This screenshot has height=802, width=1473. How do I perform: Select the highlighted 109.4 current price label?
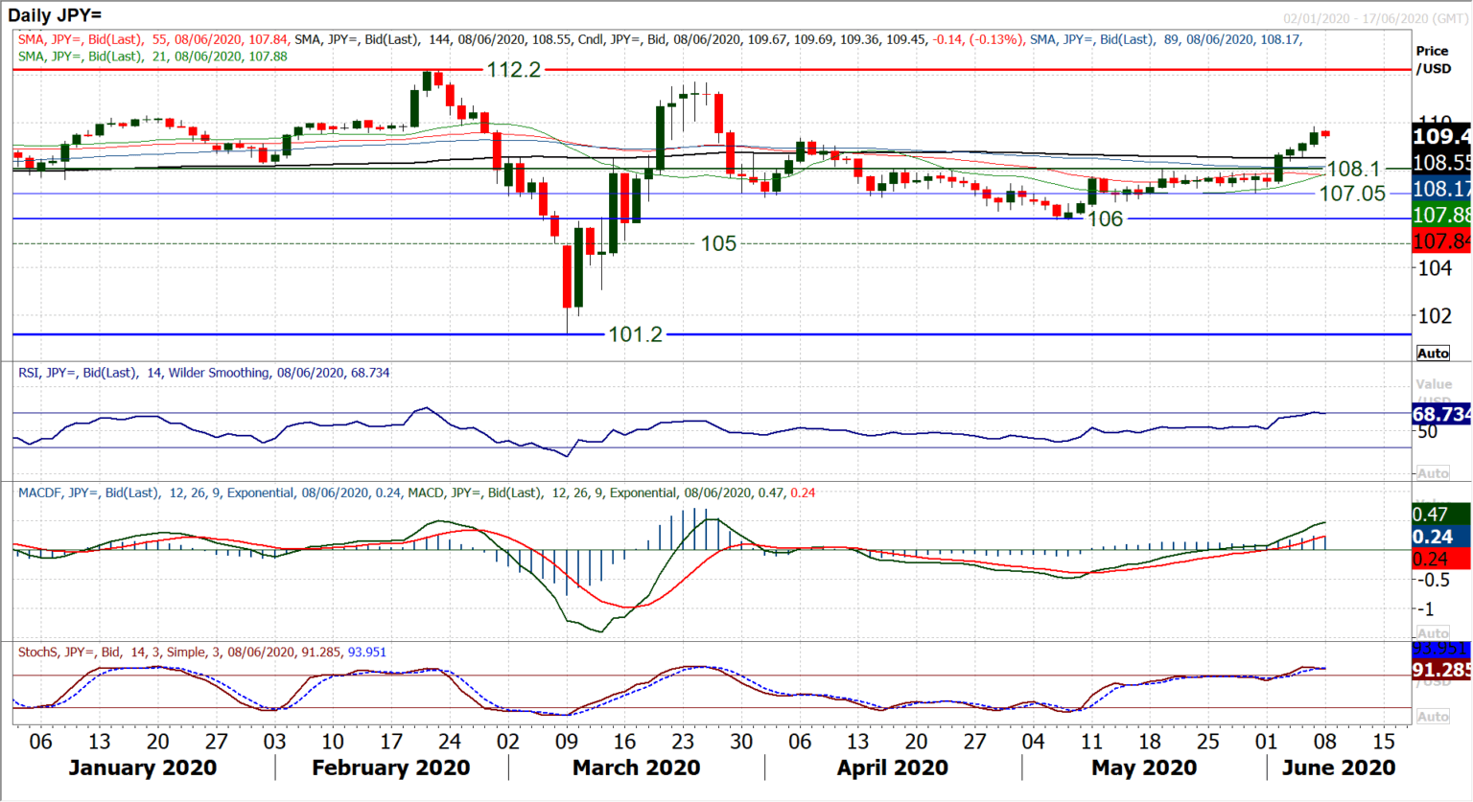[1440, 137]
